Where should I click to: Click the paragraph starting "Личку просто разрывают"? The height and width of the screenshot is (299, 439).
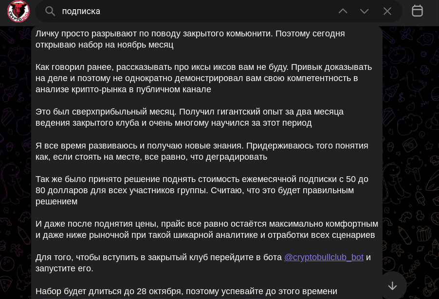coord(190,39)
